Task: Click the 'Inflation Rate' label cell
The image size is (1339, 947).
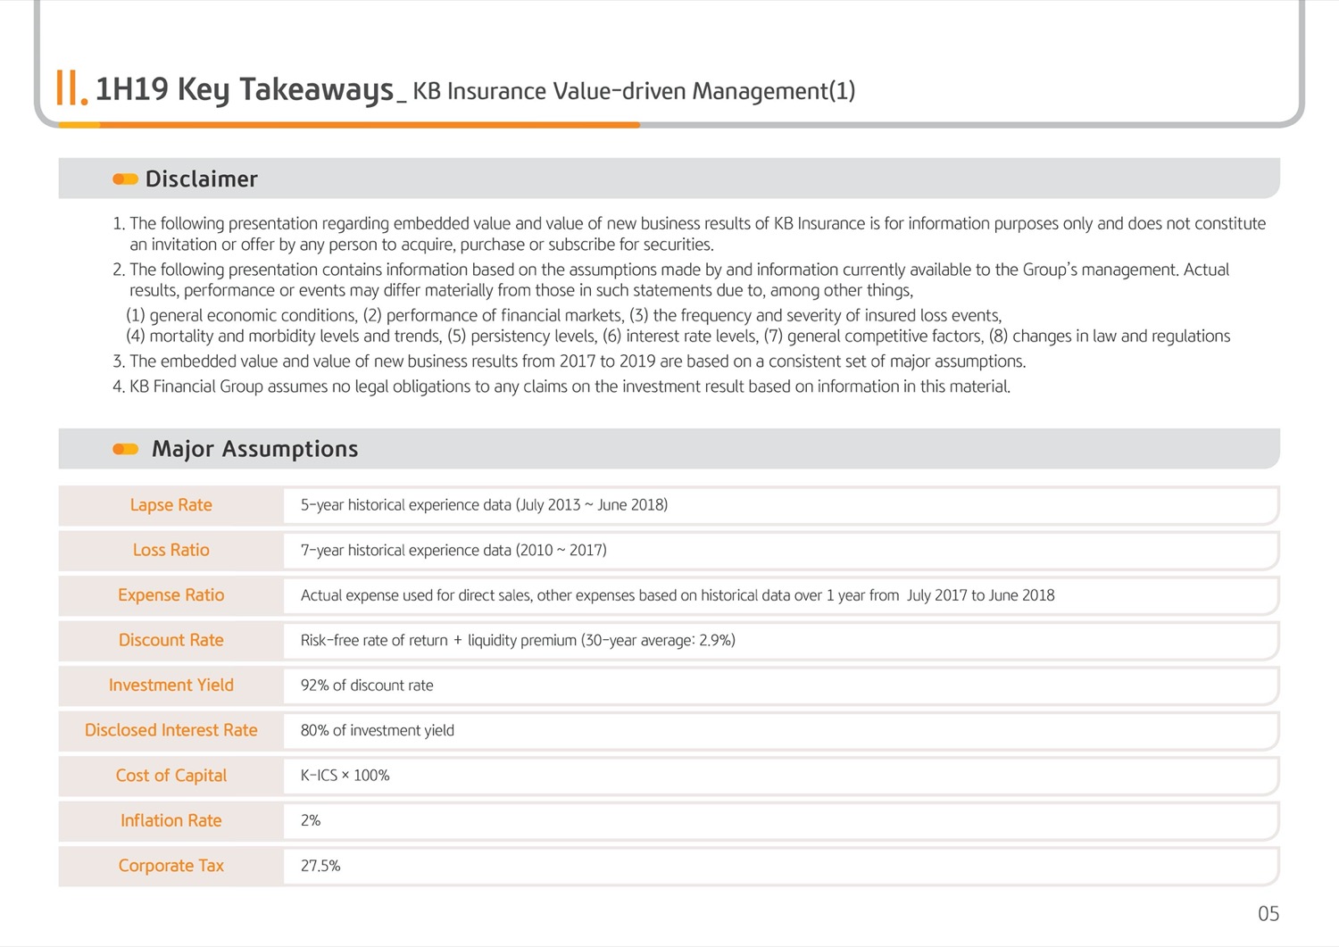Action: pos(170,820)
